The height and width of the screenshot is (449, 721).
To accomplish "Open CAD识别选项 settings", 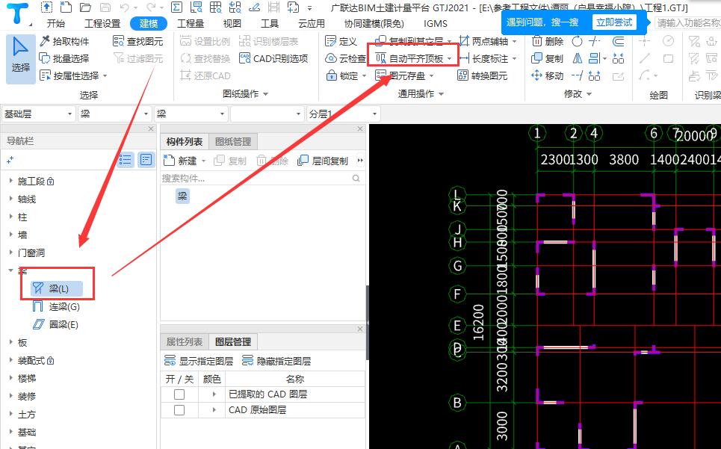I will (273, 58).
